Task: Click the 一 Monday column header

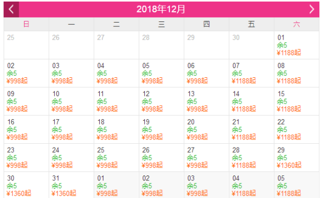Action: (x=71, y=24)
